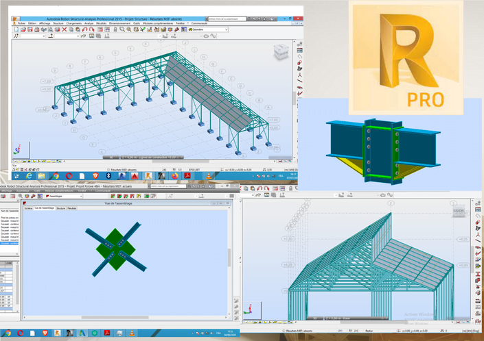Screen dimensions: 484x341
Task: Open Firefox from the Windows taskbar
Action: pos(175,176)
